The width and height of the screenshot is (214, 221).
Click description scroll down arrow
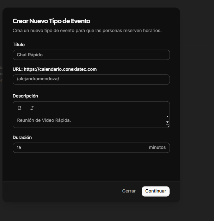pos(167,122)
